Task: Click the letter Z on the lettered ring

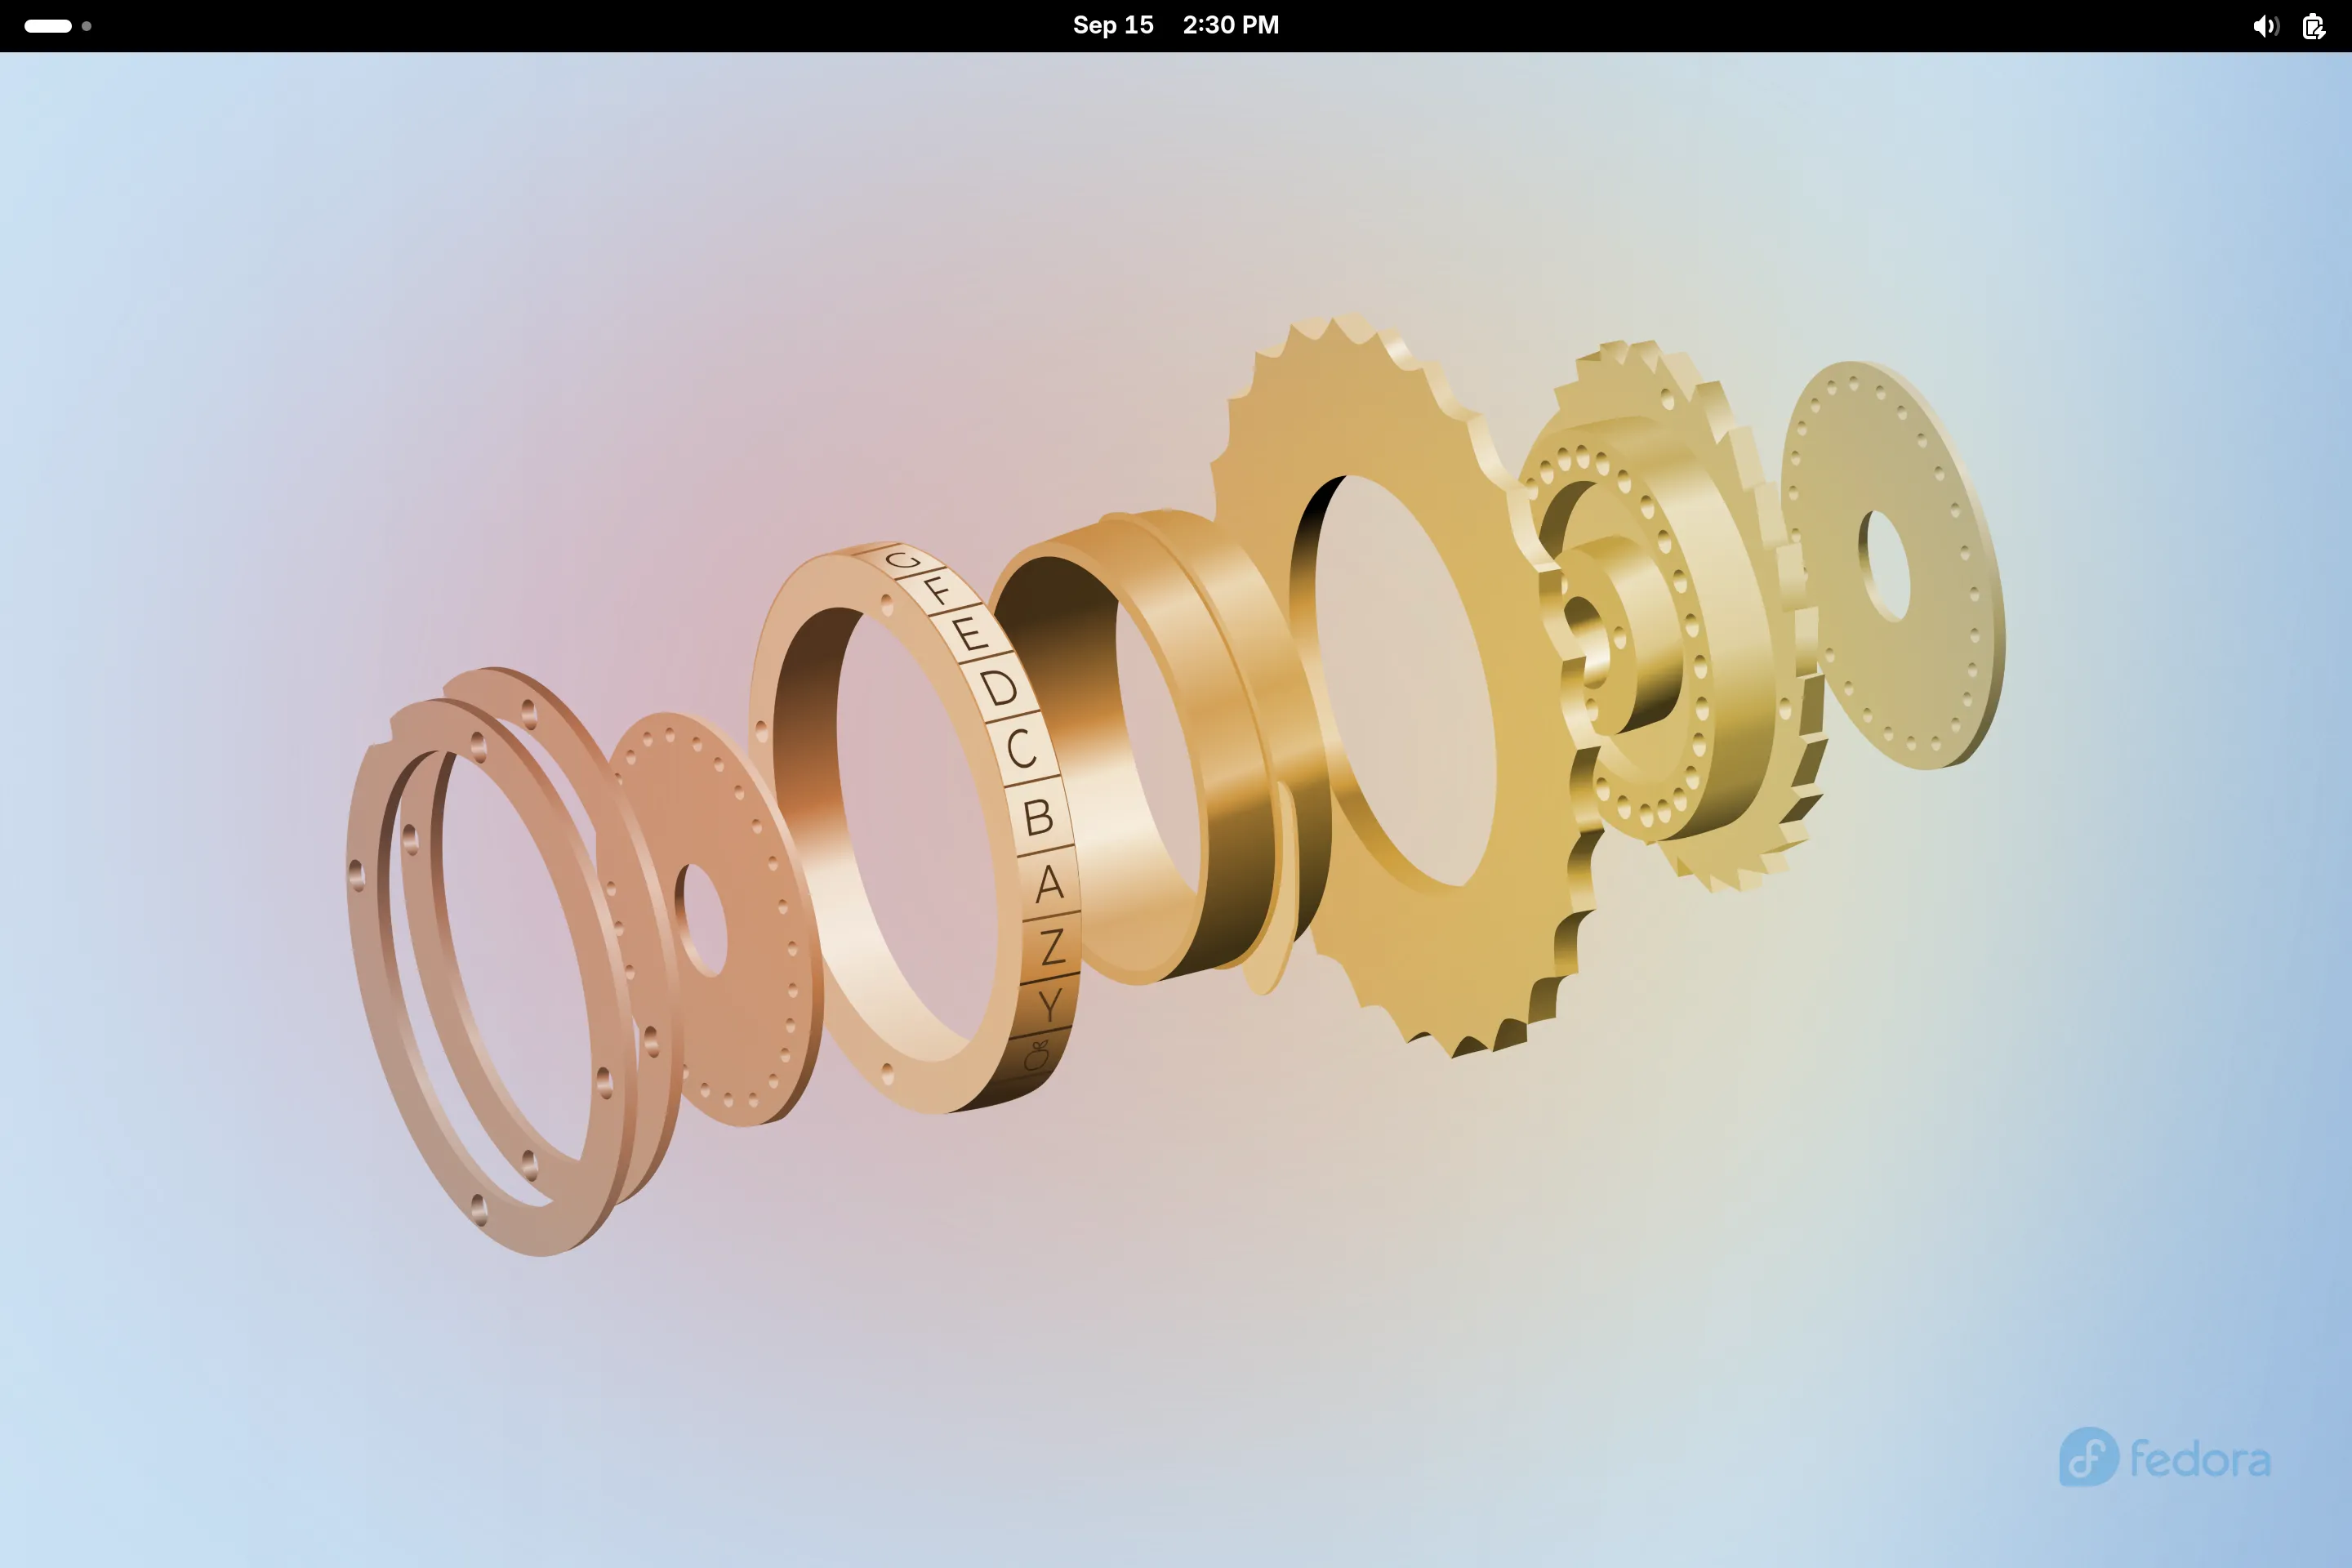Action: coord(1052,946)
